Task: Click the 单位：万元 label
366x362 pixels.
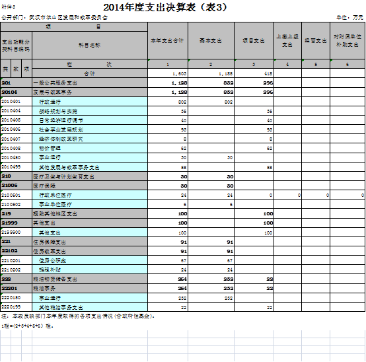Action: 349,17
